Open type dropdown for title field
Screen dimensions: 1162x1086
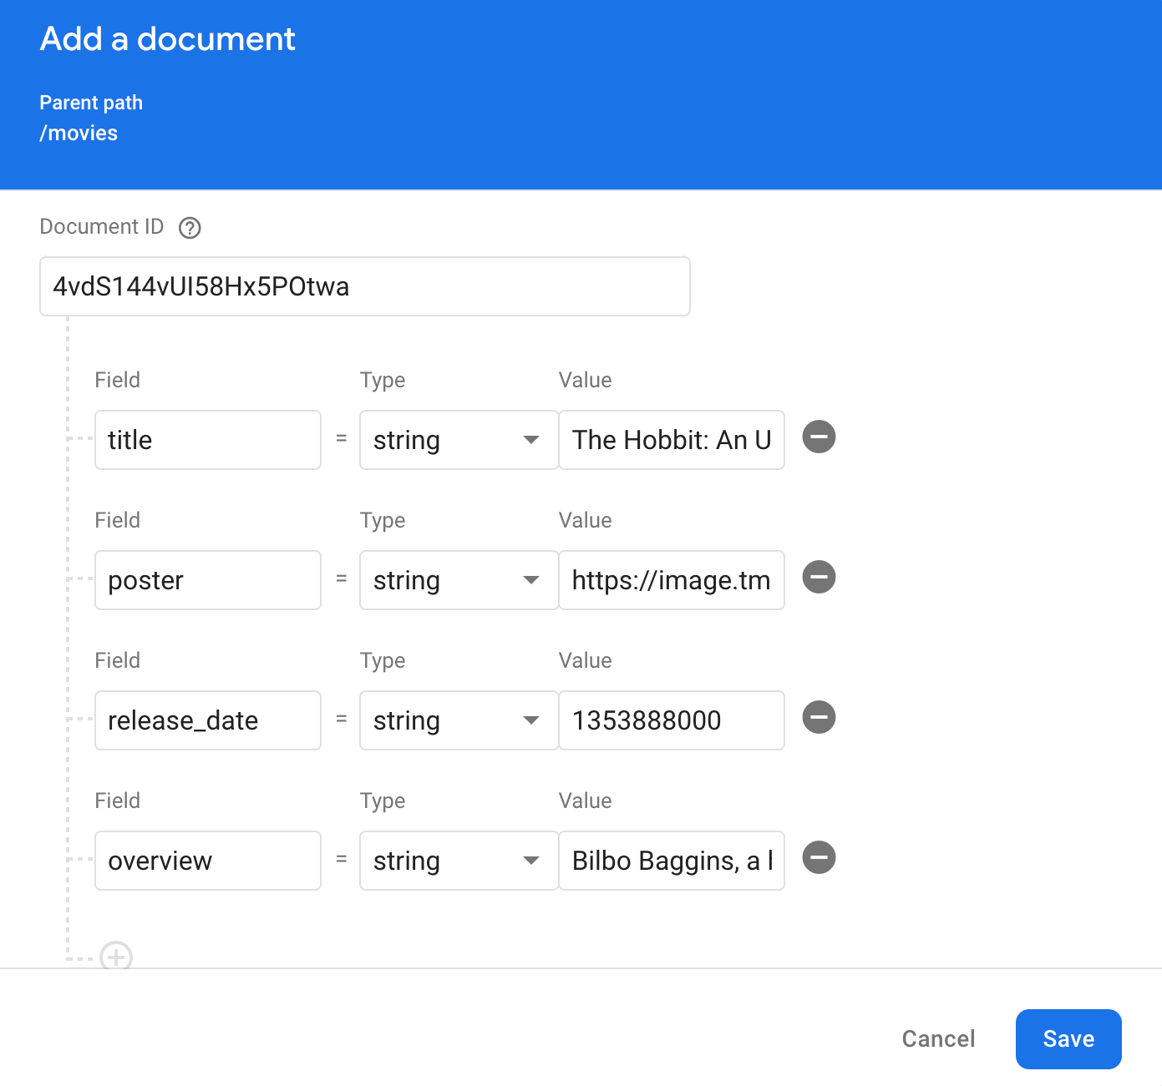pos(459,440)
